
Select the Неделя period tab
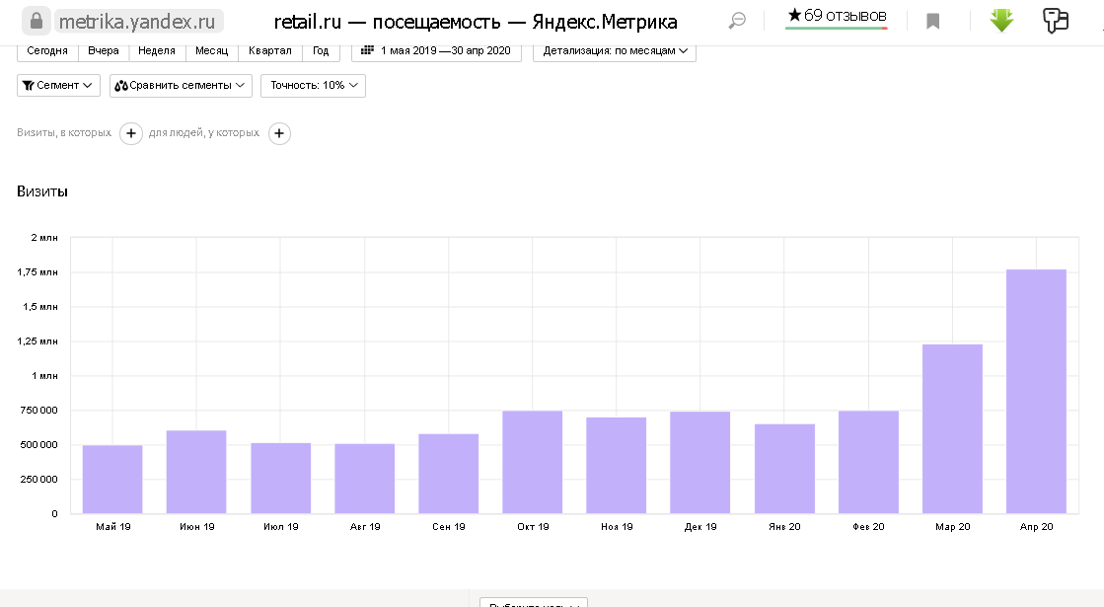(156, 51)
